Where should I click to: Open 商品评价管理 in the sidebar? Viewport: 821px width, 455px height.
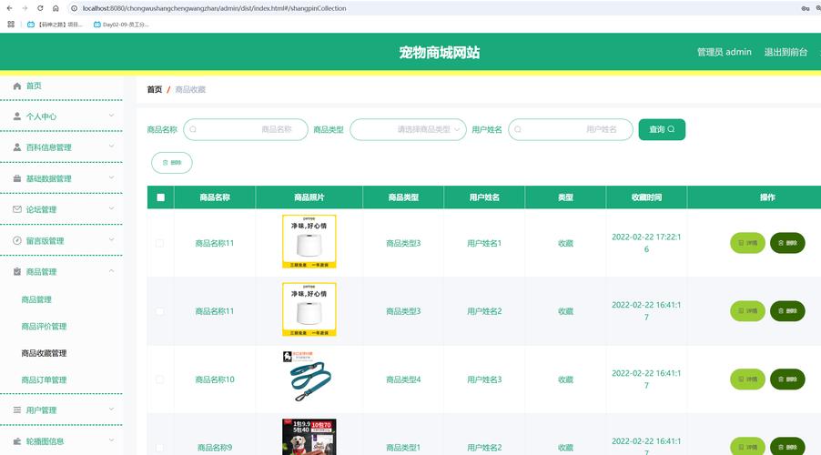click(44, 326)
